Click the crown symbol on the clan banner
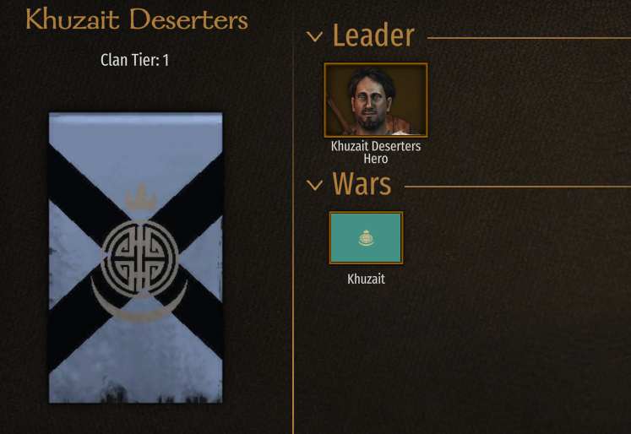 pos(141,197)
